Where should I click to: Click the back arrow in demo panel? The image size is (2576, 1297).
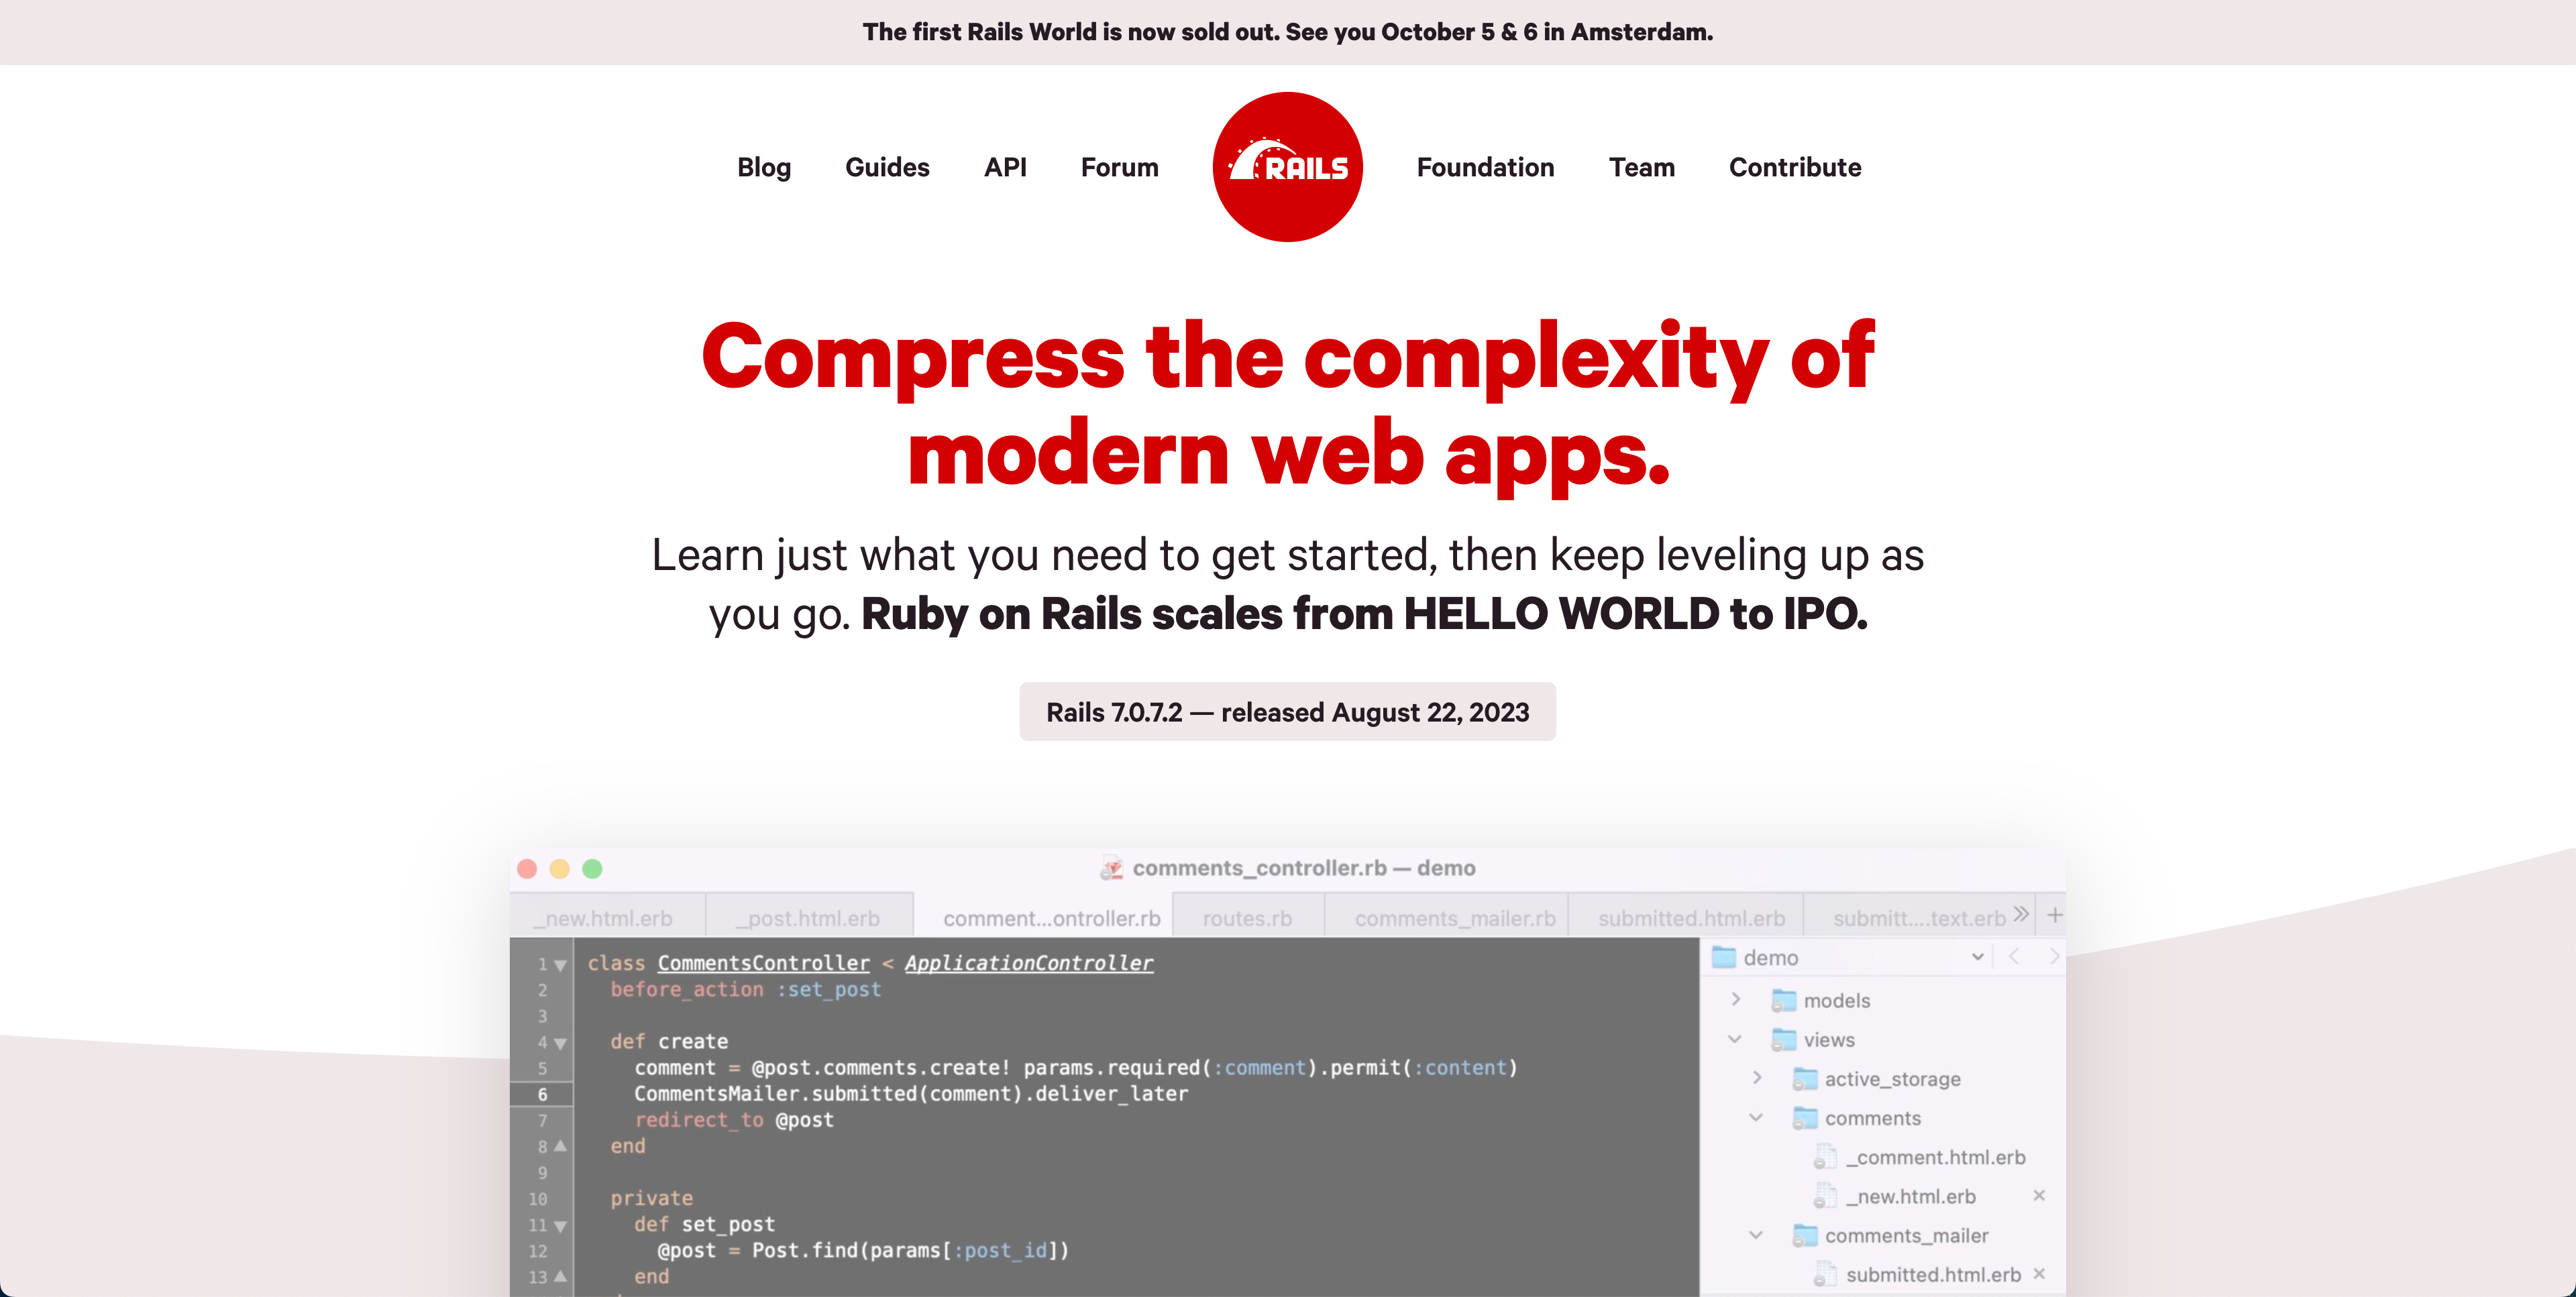(2014, 957)
